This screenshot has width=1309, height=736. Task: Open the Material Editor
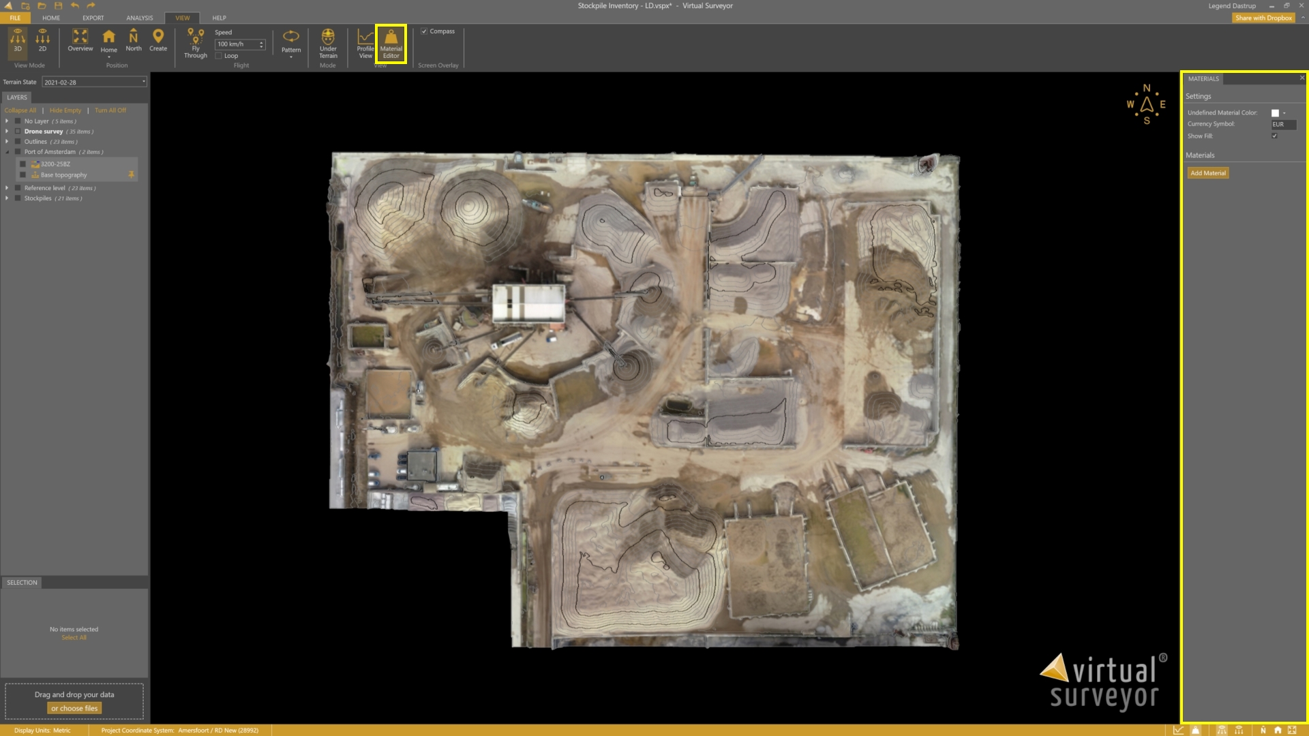(391, 44)
